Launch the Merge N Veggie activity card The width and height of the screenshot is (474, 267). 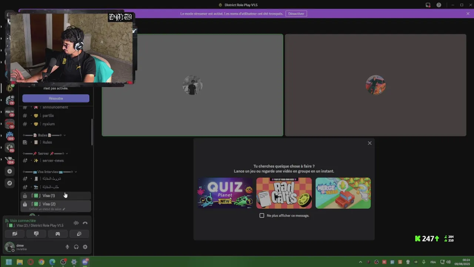pos(343,193)
